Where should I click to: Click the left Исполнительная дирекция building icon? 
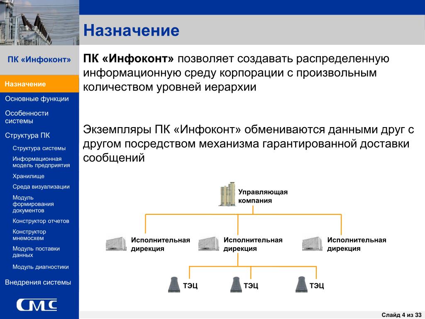pos(116,243)
